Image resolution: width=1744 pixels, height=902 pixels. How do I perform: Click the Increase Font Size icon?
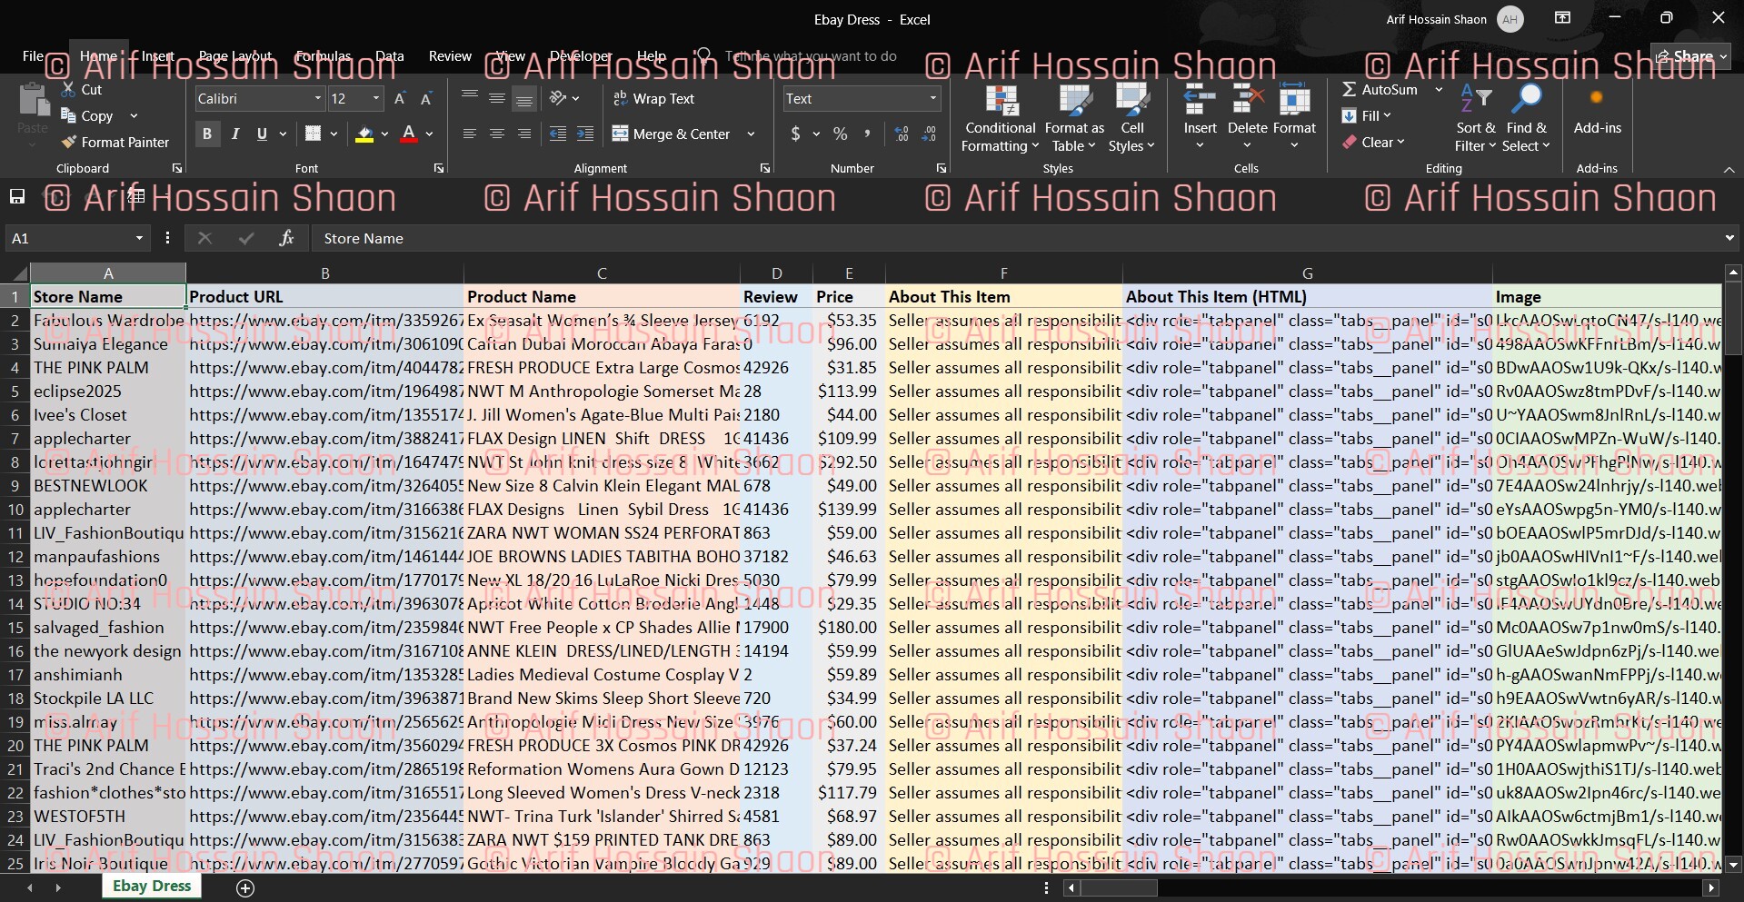coord(400,99)
